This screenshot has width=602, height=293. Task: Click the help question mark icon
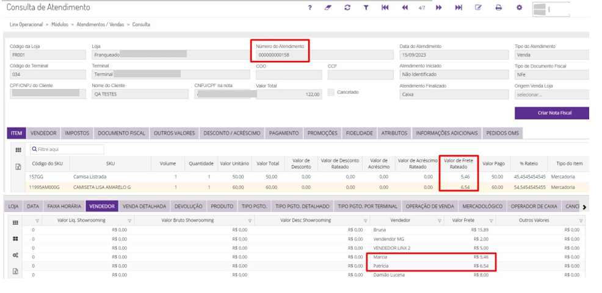click(310, 8)
